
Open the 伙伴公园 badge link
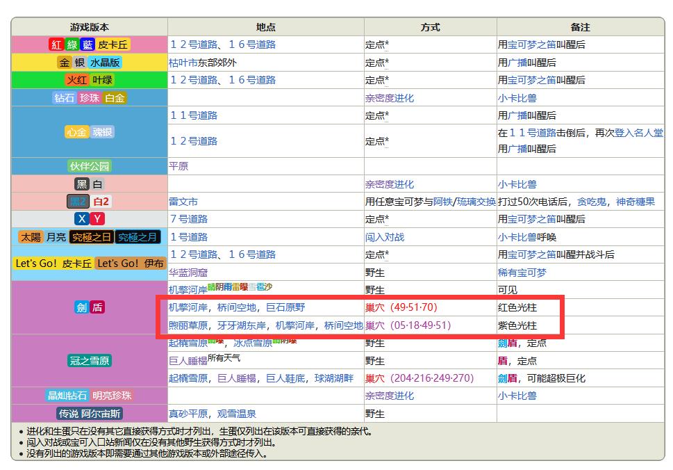(x=90, y=166)
